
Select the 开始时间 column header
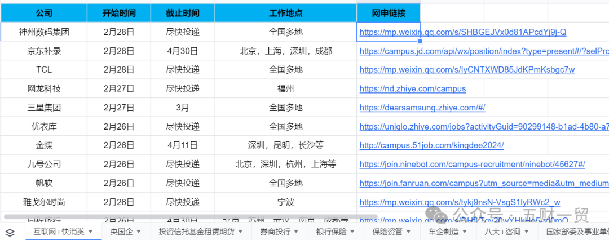[x=119, y=13]
